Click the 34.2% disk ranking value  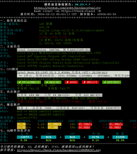(x=120, y=140)
